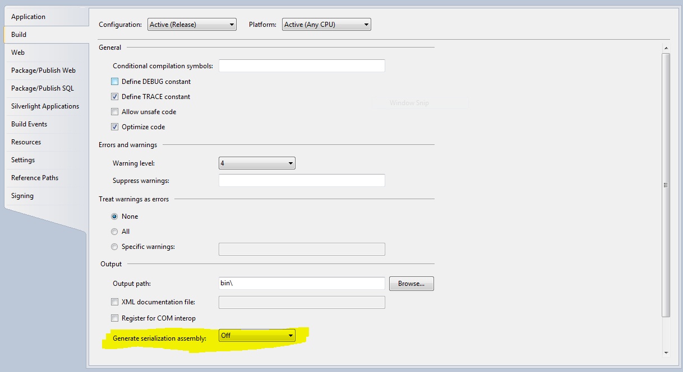
Task: Uncheck Define TRACE constant
Action: point(115,97)
